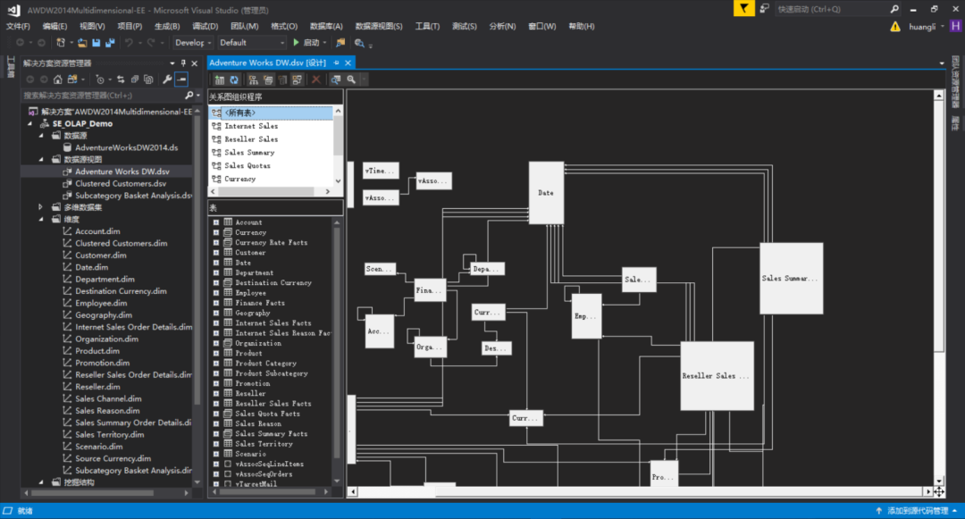Open the 文件(F) menu
Screen dimensions: 965x519
[18, 27]
